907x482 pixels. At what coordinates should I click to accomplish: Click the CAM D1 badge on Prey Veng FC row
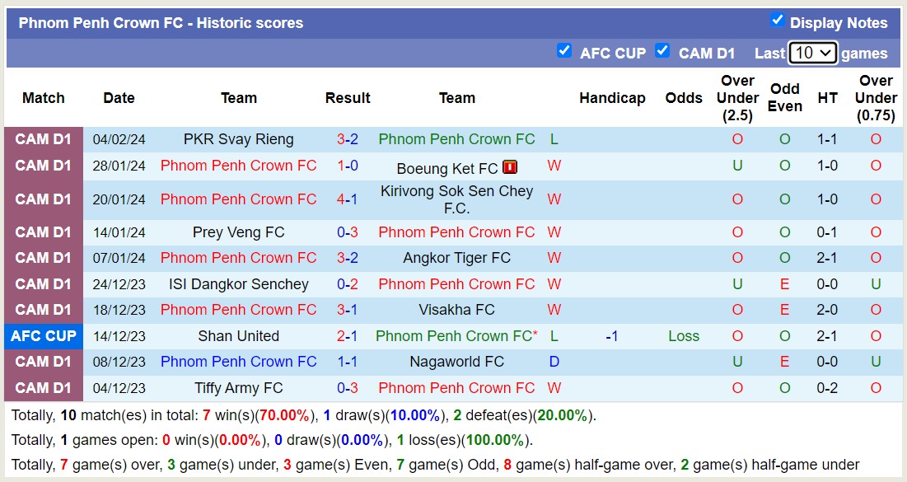tap(44, 232)
